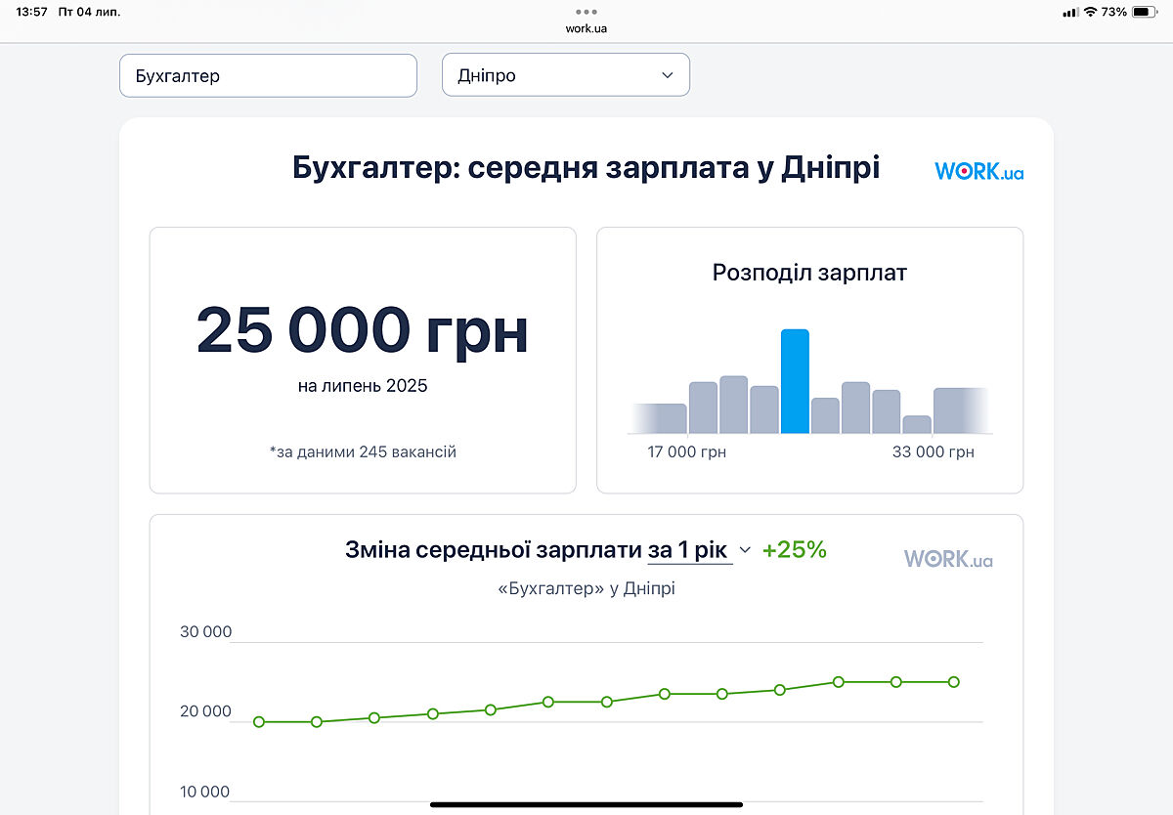Expand the 'за 1 рік' period dropdown

[x=690, y=550]
